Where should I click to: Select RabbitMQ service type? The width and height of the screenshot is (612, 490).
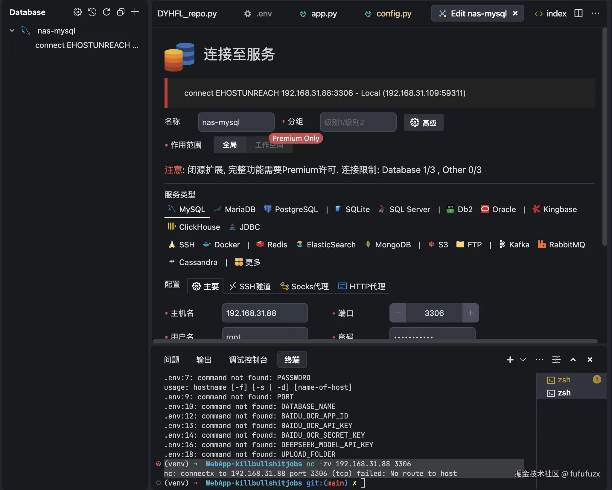[x=561, y=245]
